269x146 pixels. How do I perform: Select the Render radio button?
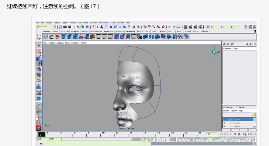click(237, 107)
